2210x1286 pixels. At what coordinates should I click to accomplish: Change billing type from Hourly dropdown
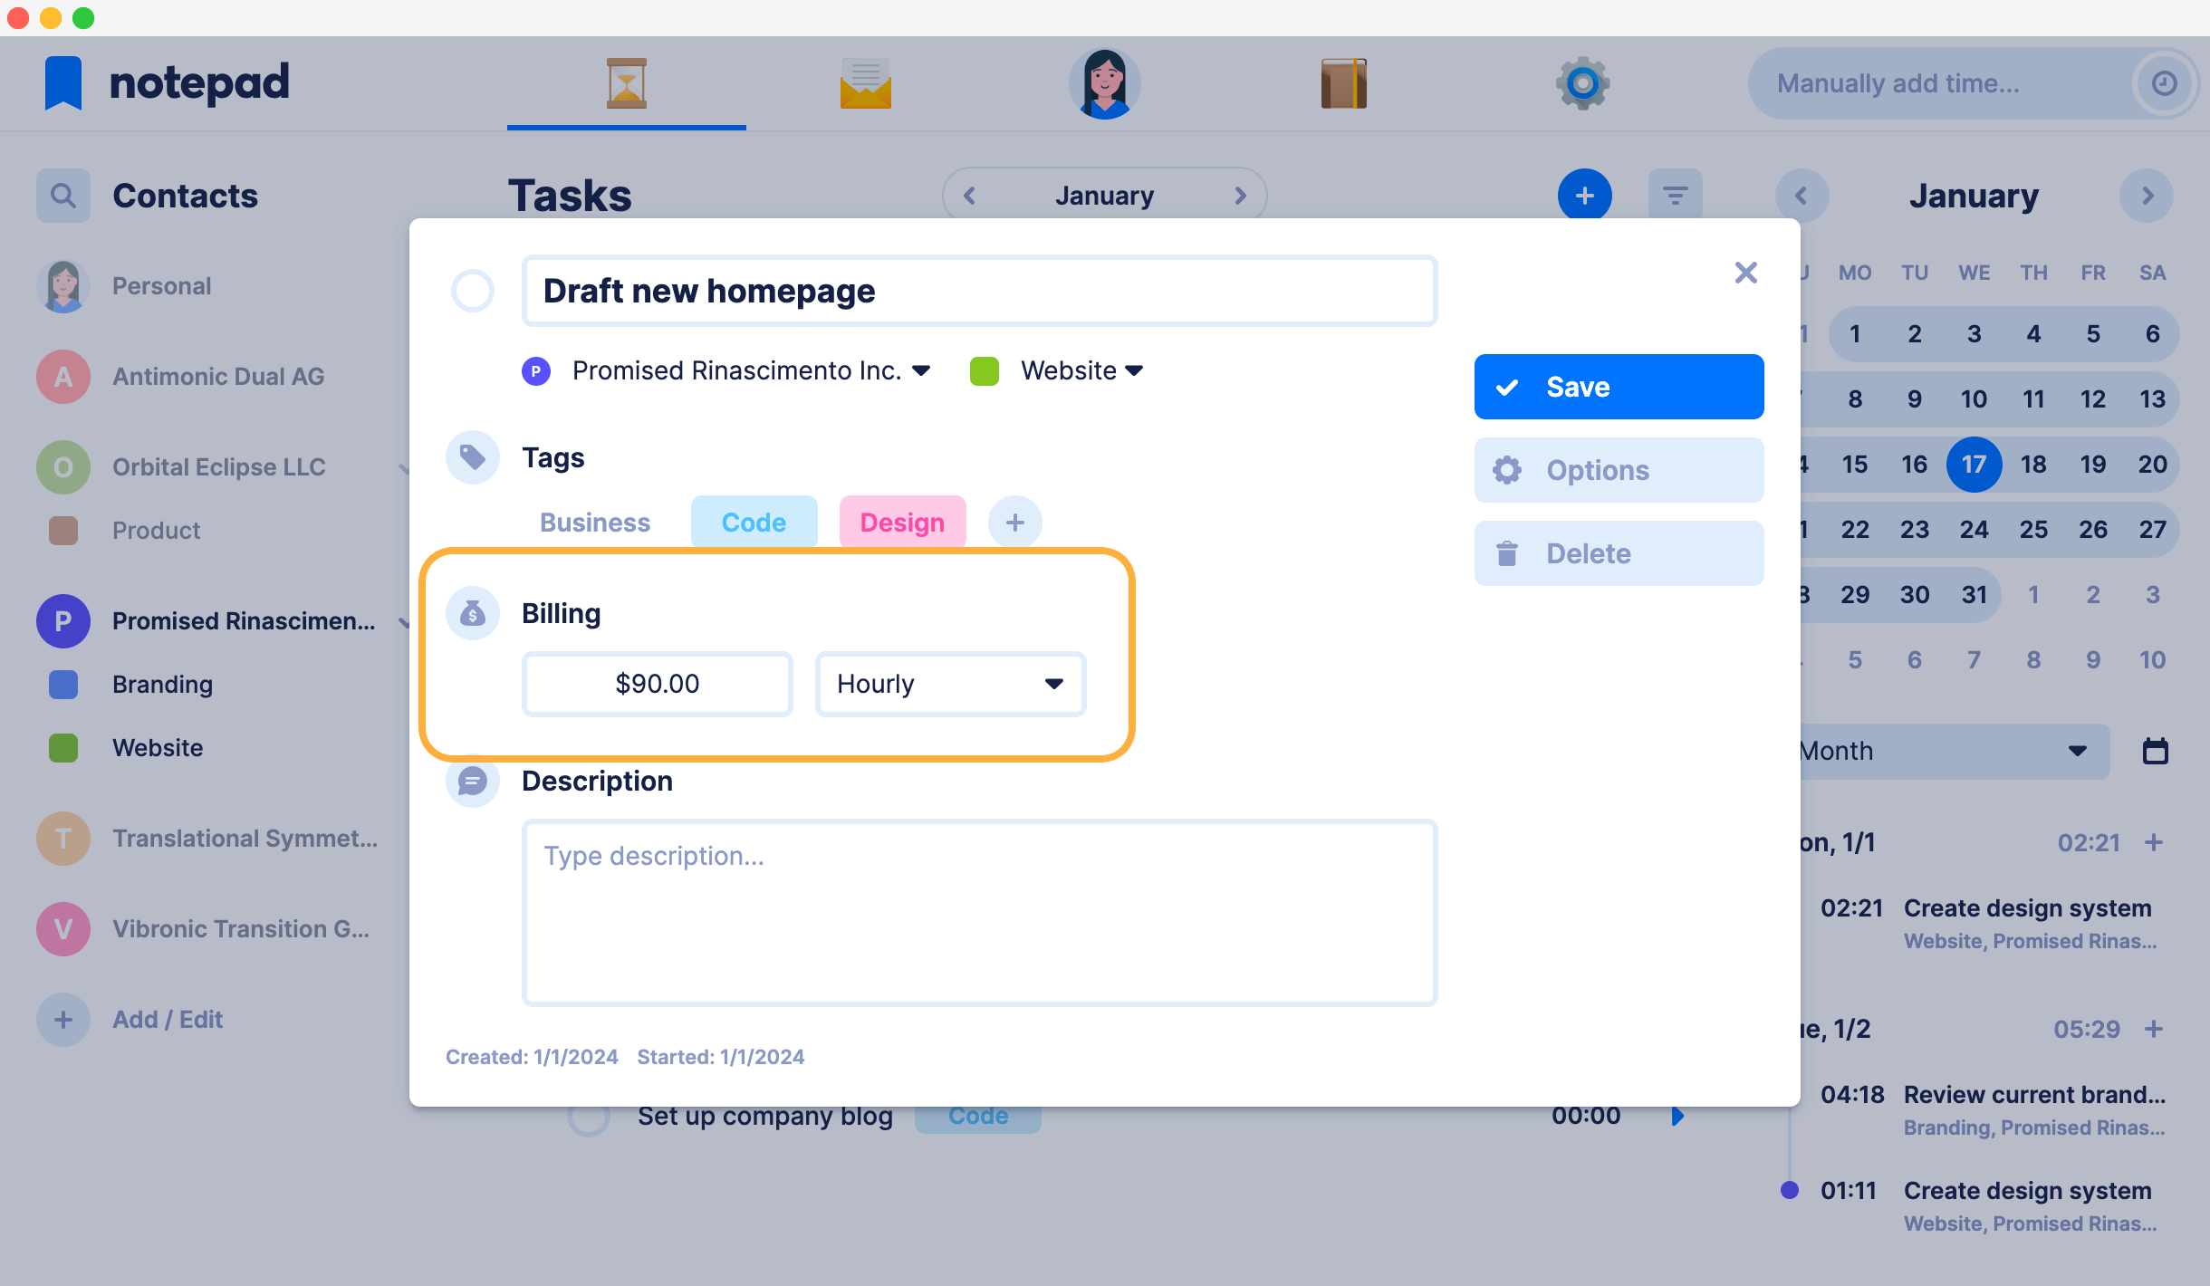[x=946, y=683]
